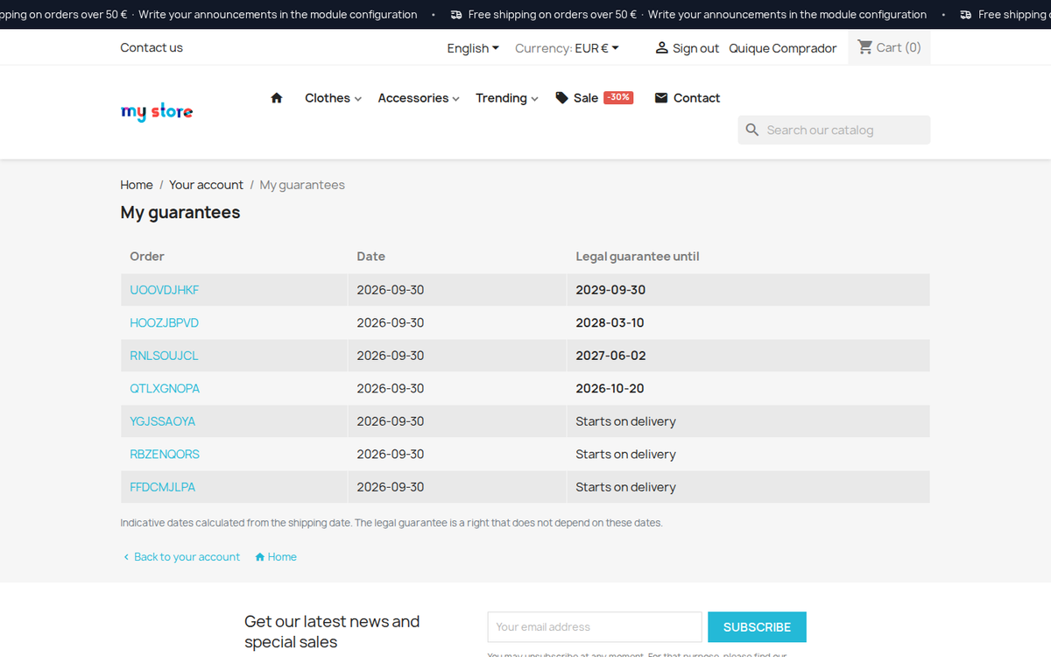
Task: Open the Contact menu item
Action: (x=688, y=98)
